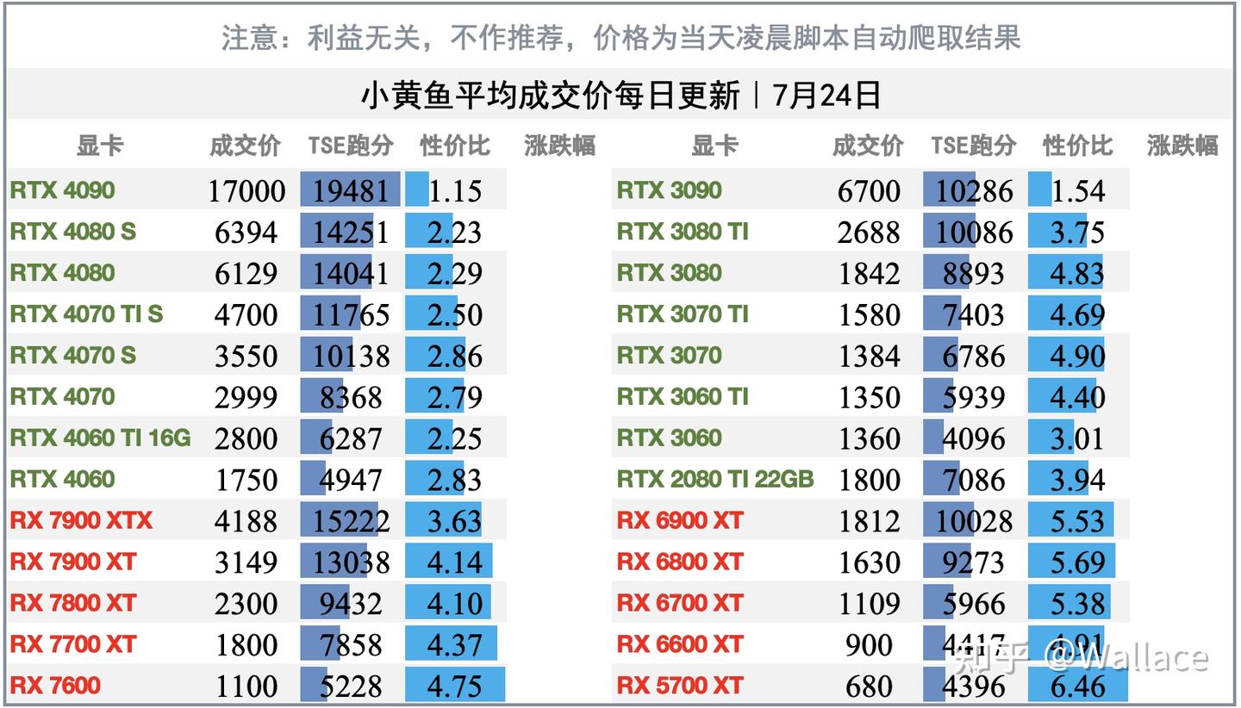Click the notice text starting with 注意：利益无关
The image size is (1241, 708).
pos(620,38)
